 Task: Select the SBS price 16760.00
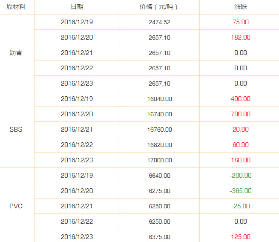[x=160, y=130]
